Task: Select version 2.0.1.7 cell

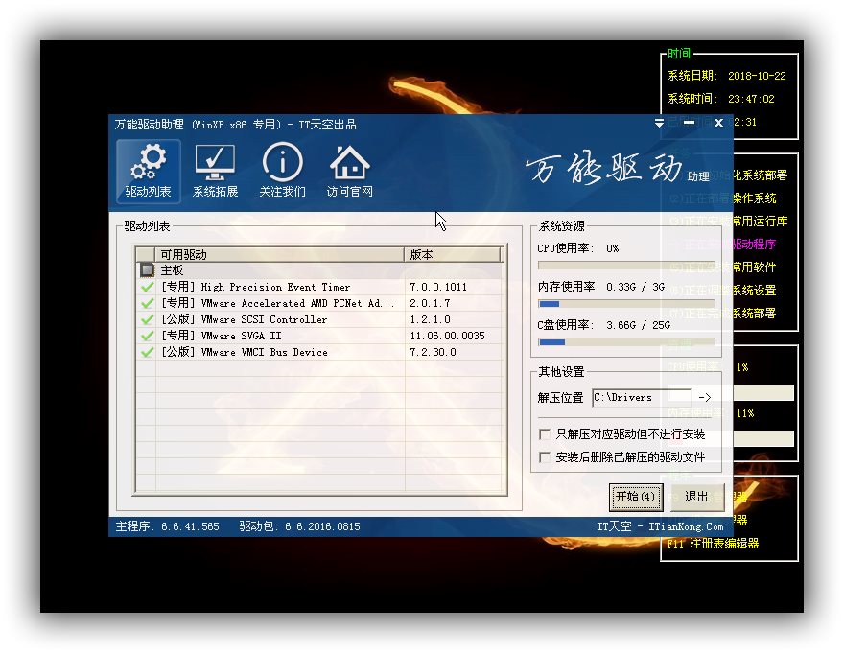Action: point(430,303)
